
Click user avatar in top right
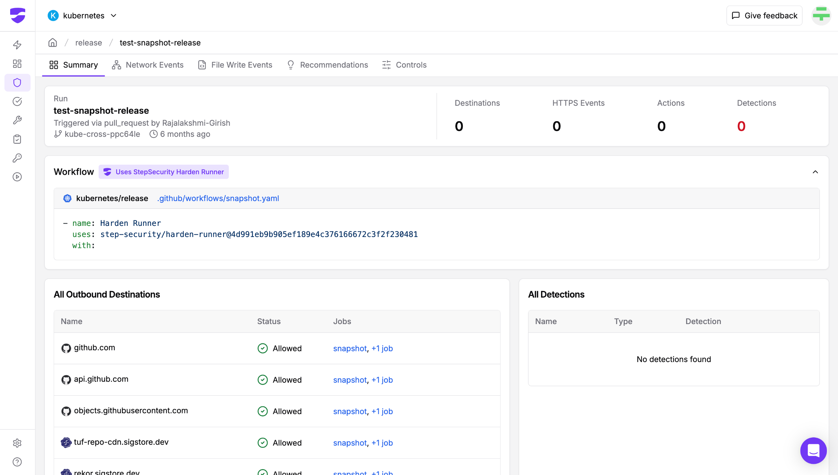[821, 15]
